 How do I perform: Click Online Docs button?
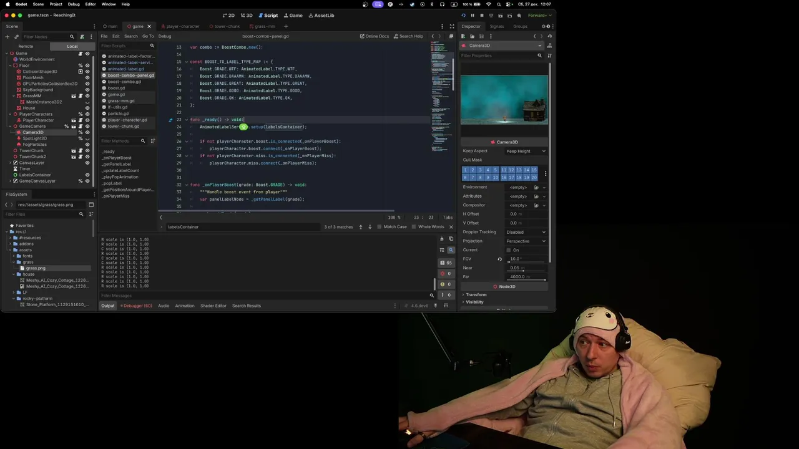[x=375, y=36]
